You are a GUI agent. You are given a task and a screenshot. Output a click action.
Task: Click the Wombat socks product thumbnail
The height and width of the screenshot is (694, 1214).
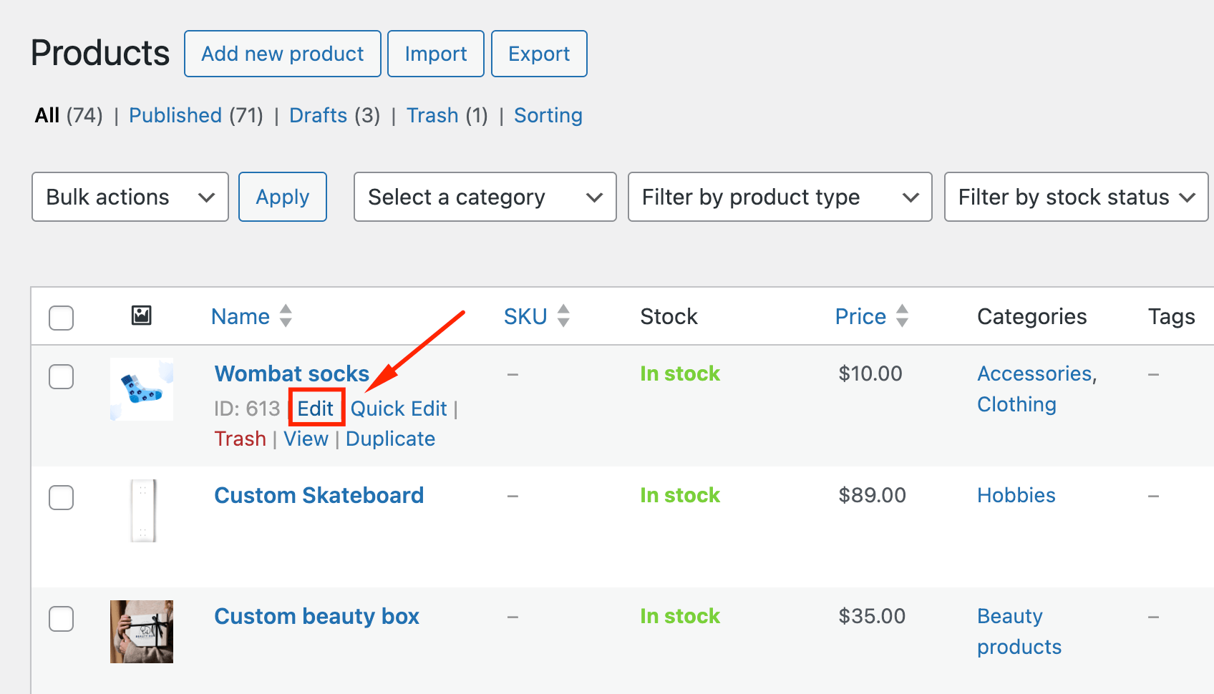coord(141,389)
